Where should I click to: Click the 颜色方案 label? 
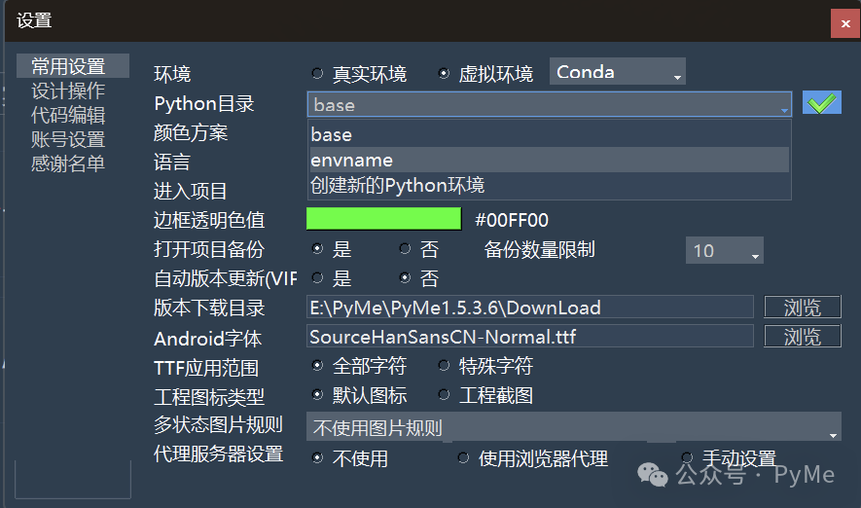tap(191, 132)
